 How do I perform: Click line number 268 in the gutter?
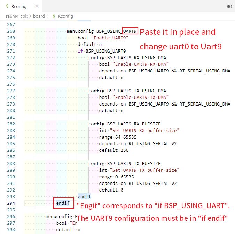tap(11, 31)
